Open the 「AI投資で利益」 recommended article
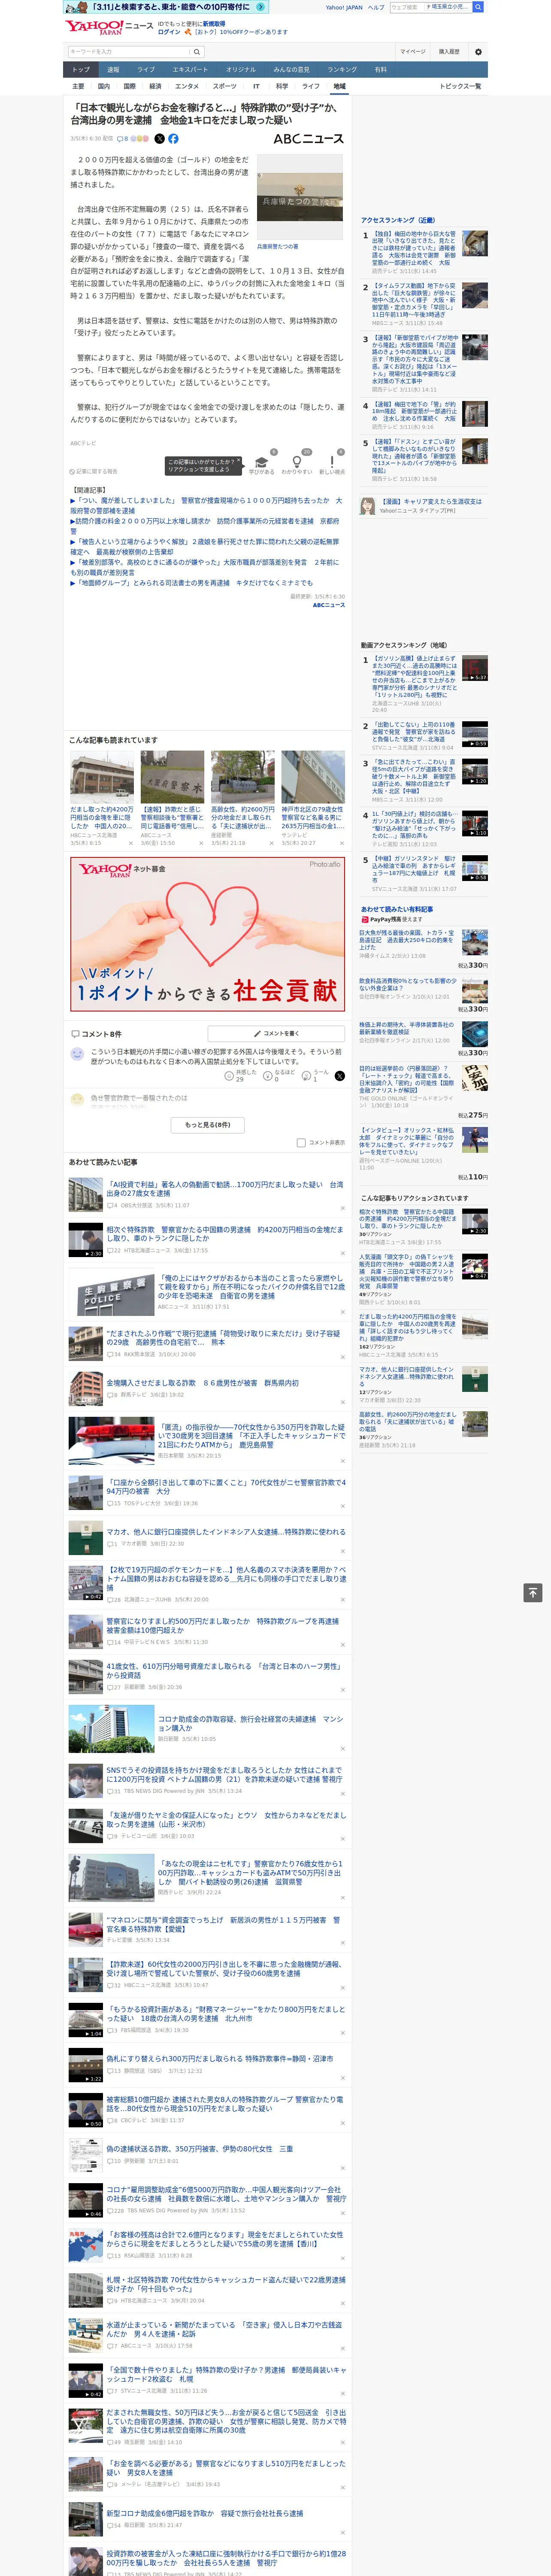Image resolution: width=551 pixels, height=2576 pixels. point(225,1189)
